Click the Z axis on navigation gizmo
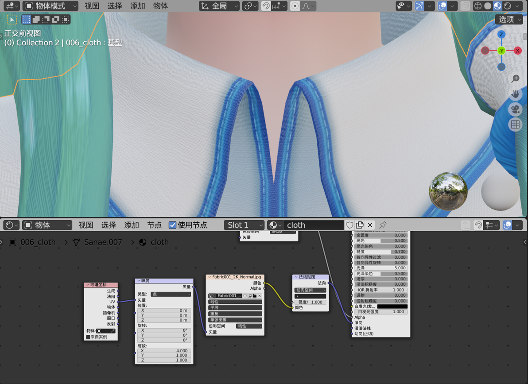This screenshot has height=384, width=528. (501, 35)
